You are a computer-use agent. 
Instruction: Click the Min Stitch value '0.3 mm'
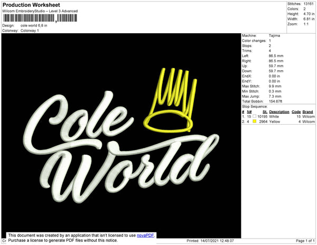coord(275,91)
